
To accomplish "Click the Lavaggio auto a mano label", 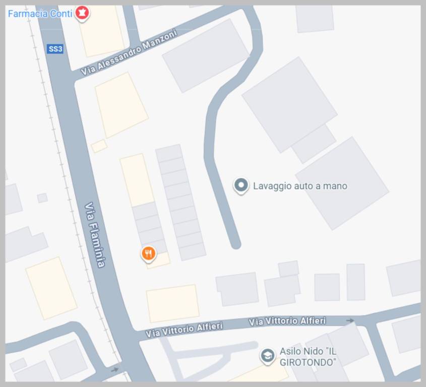I will (300, 186).
